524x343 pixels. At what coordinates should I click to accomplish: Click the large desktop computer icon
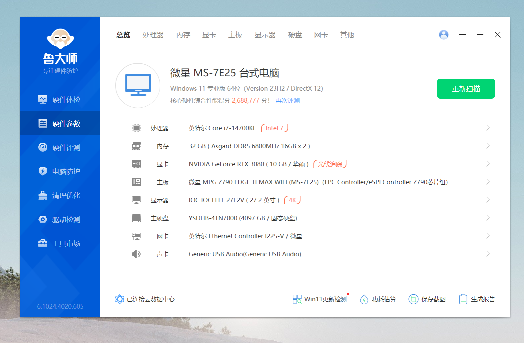pos(138,85)
